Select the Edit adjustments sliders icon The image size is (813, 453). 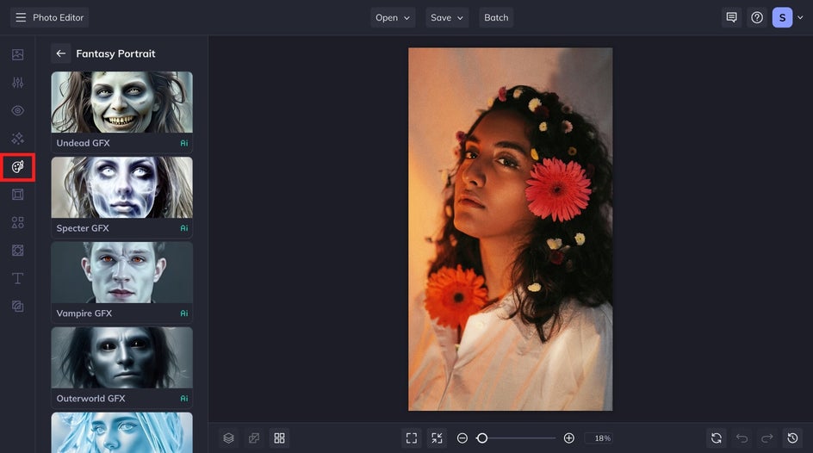click(17, 83)
